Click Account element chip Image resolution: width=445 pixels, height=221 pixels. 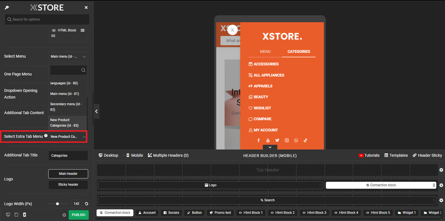point(147,213)
